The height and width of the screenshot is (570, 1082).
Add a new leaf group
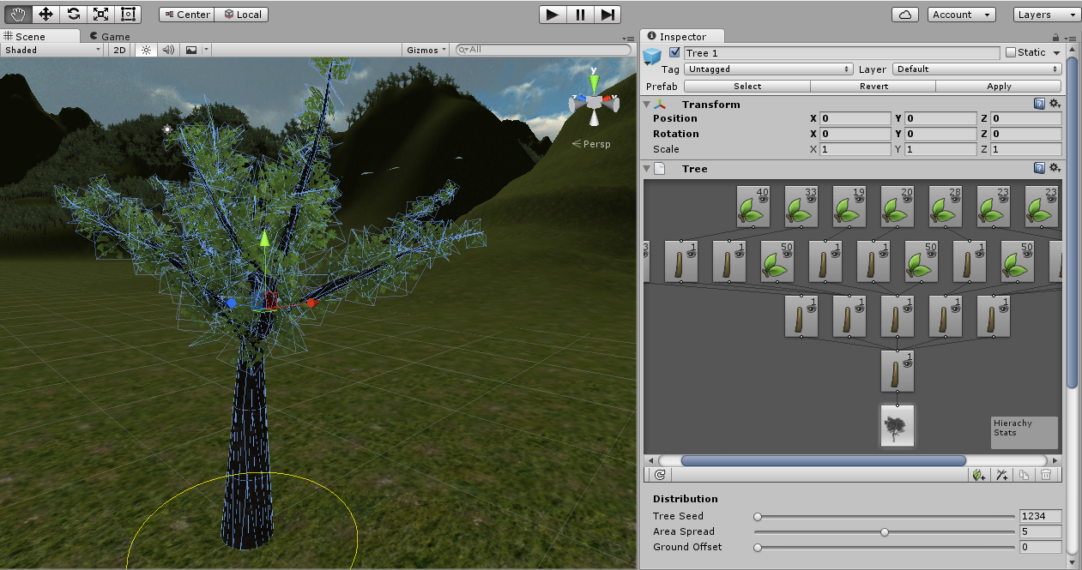tap(979, 474)
